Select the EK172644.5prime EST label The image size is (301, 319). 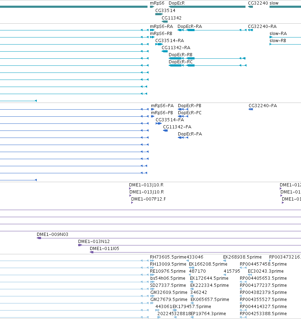209,278
